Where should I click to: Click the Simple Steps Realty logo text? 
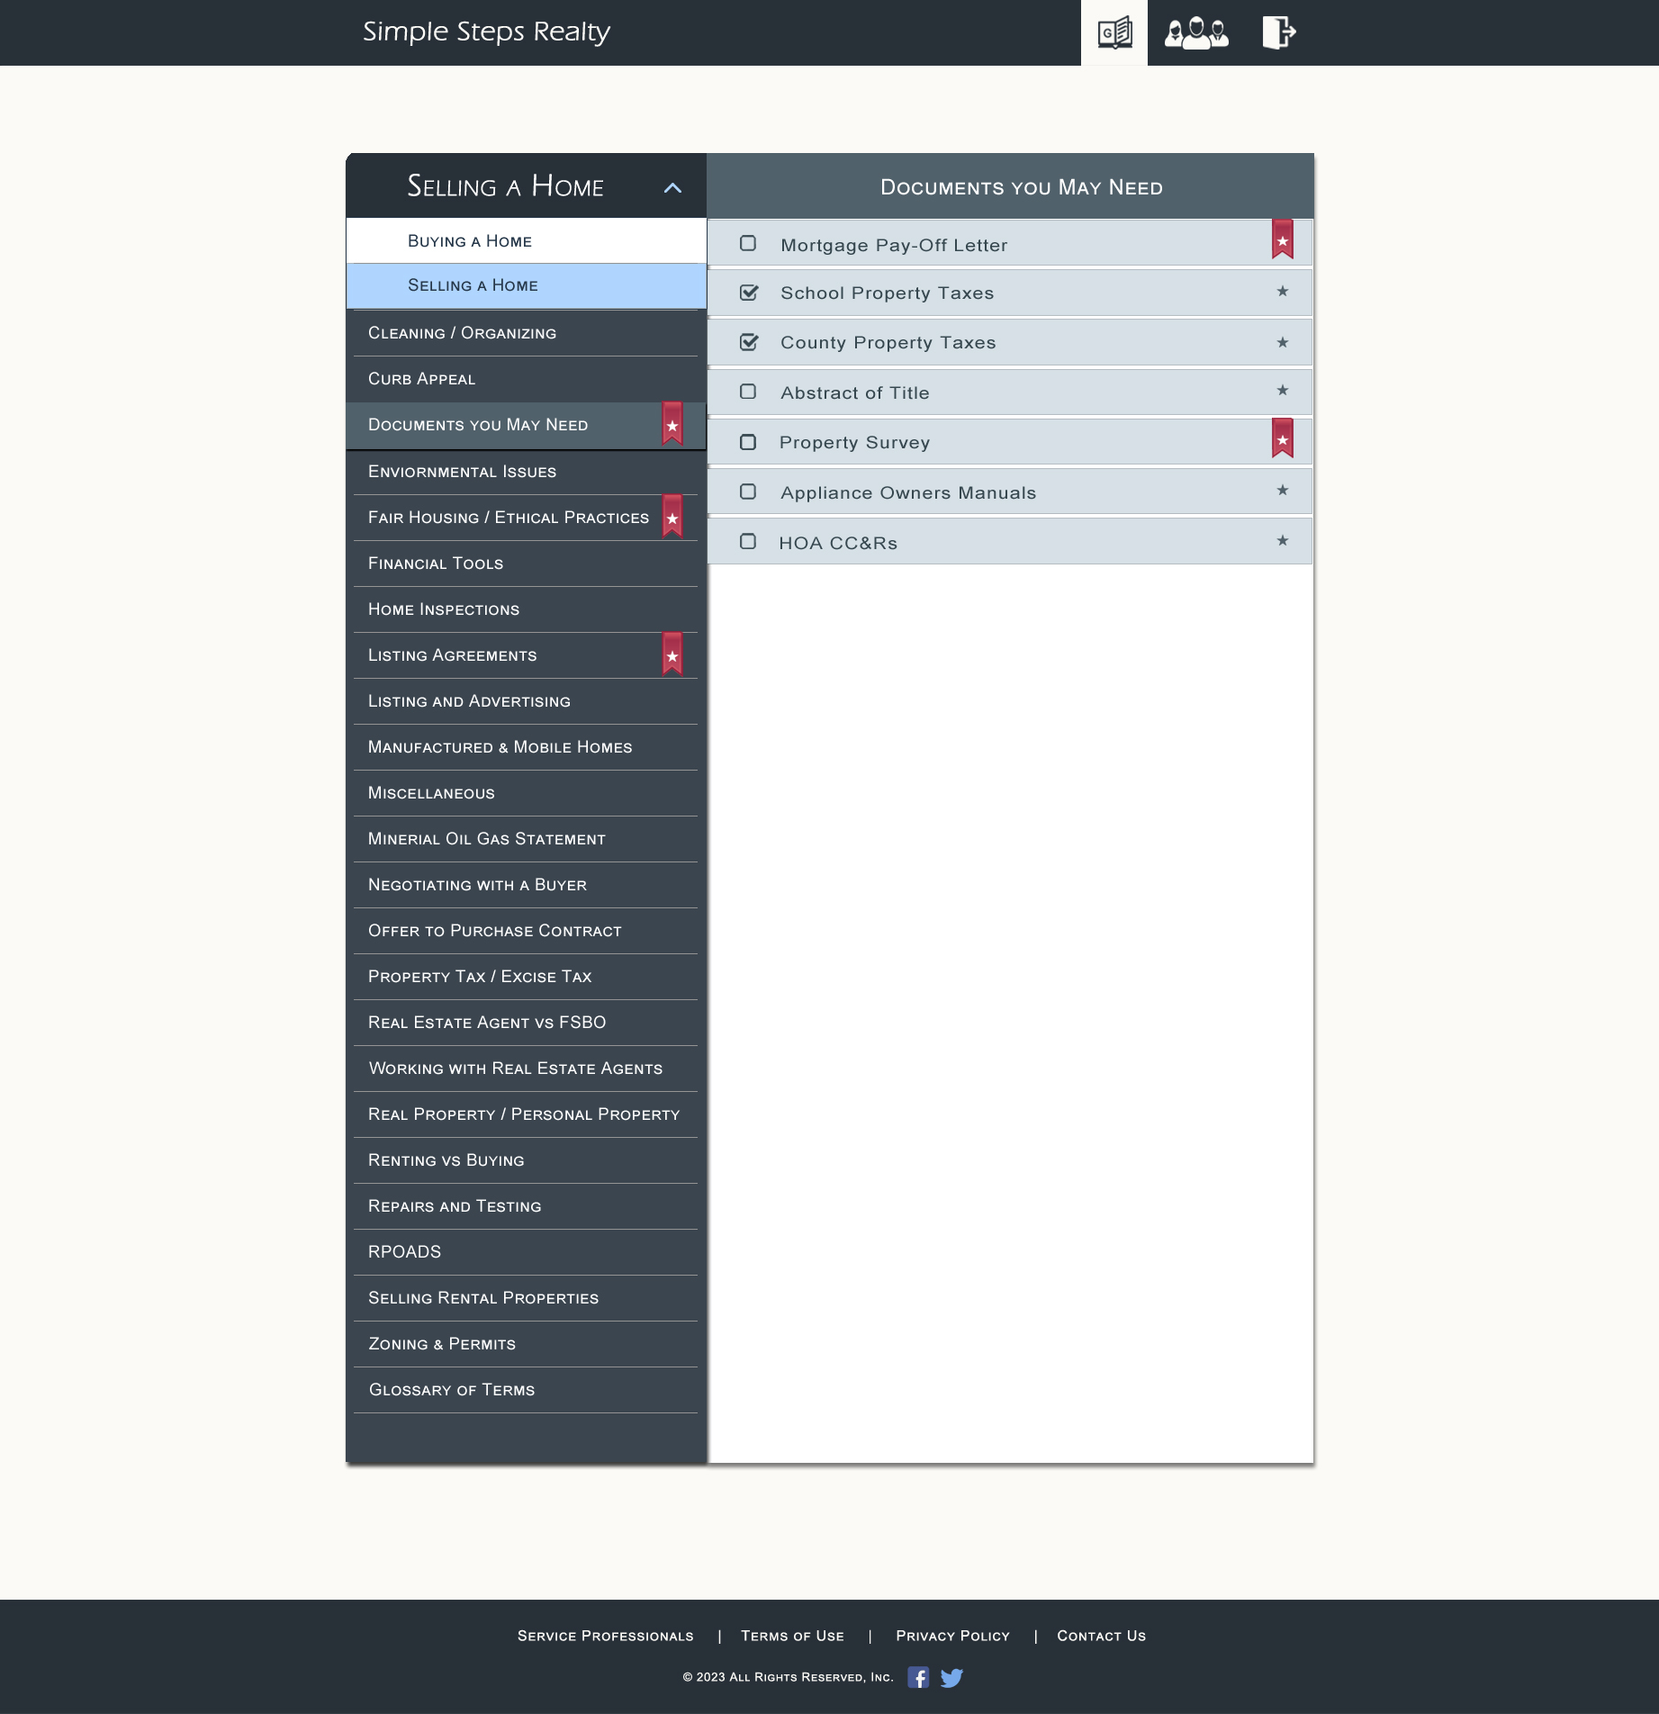tap(486, 32)
